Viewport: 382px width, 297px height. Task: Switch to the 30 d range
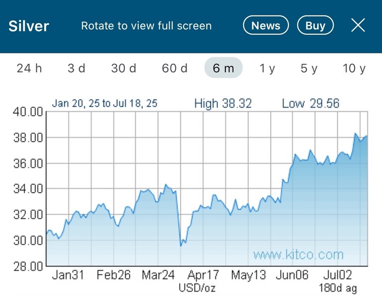pyautogui.click(x=124, y=68)
